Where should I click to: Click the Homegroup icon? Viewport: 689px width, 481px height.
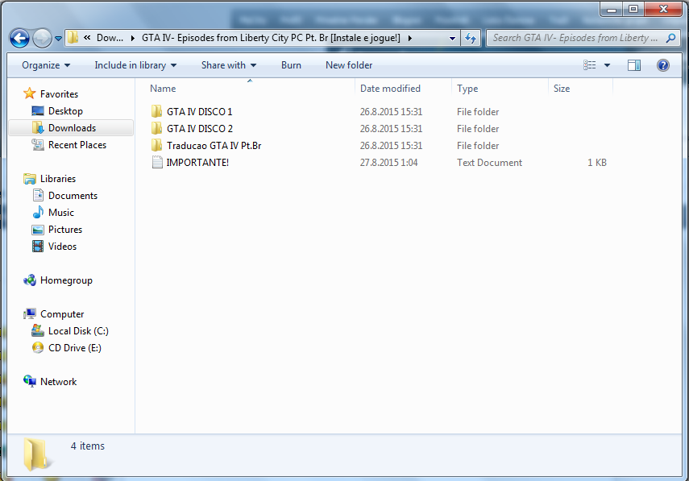pyautogui.click(x=30, y=280)
